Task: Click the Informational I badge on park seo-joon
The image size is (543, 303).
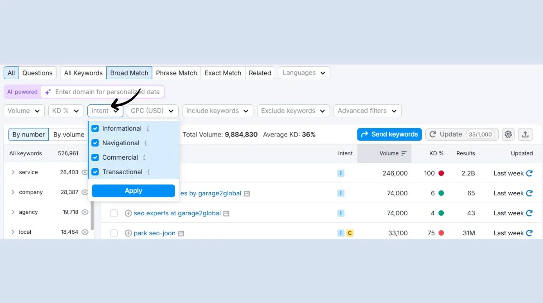Action: (x=341, y=233)
